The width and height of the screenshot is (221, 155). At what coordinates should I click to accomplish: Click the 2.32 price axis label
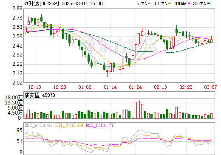tap(17, 55)
